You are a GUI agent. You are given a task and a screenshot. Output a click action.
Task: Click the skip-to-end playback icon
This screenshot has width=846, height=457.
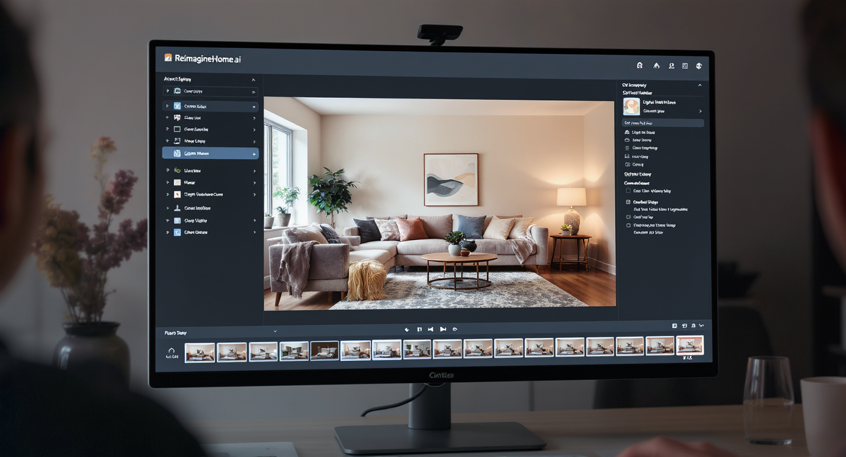[442, 329]
